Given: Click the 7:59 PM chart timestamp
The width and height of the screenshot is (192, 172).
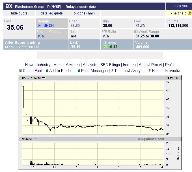Looking at the screenshot, I should tap(172, 78).
